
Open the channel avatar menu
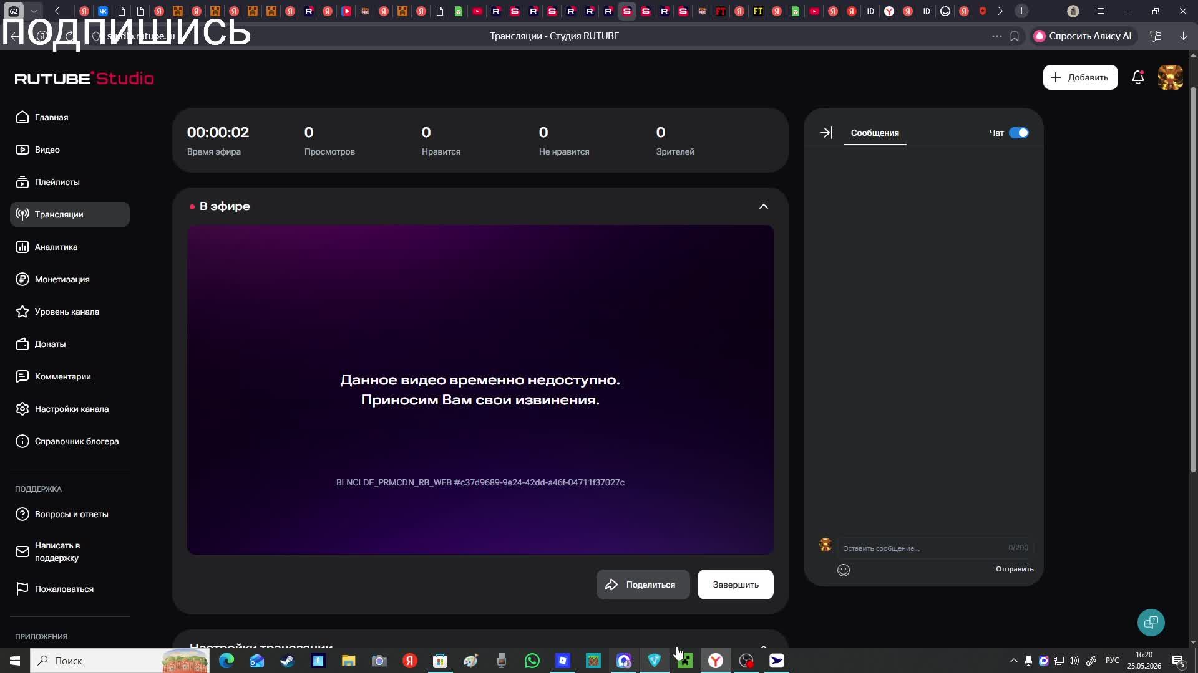(x=1170, y=77)
